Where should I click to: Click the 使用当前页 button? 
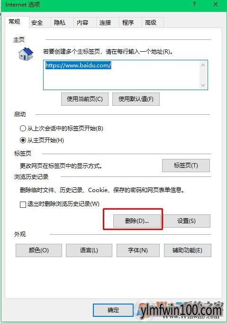point(85,99)
